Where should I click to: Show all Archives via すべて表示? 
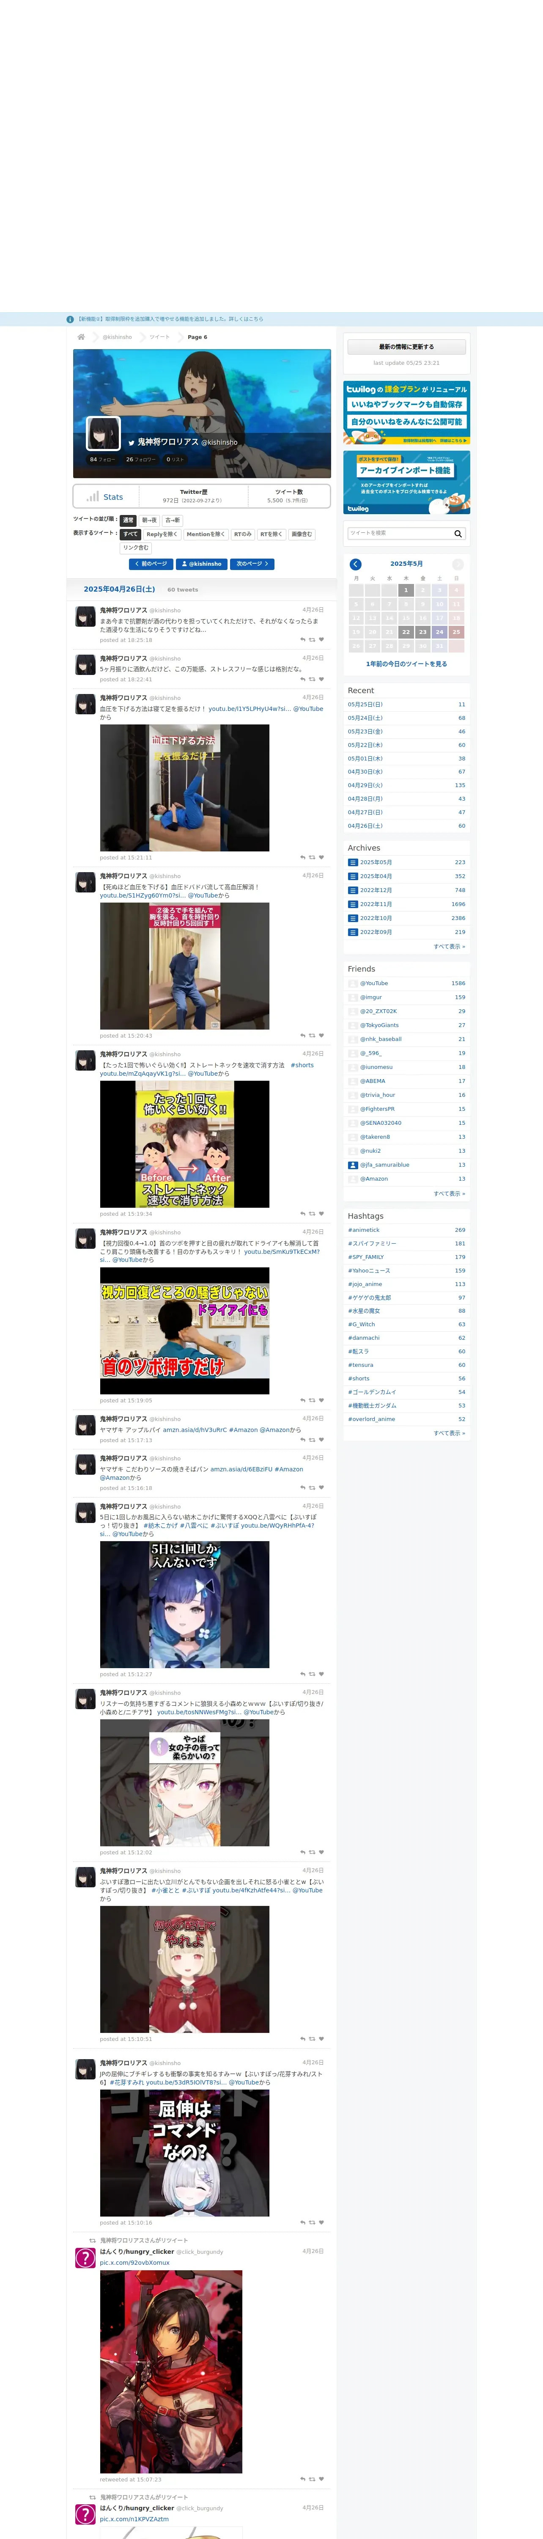450,946
